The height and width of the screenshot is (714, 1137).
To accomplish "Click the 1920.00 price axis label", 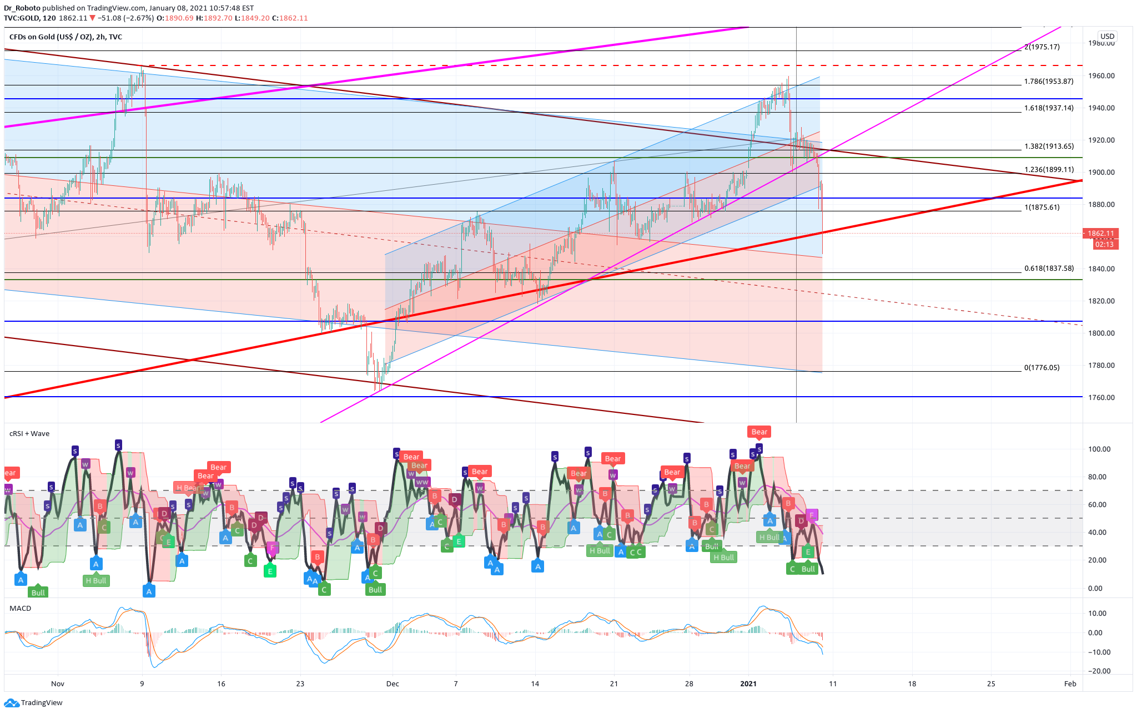I will (x=1101, y=140).
